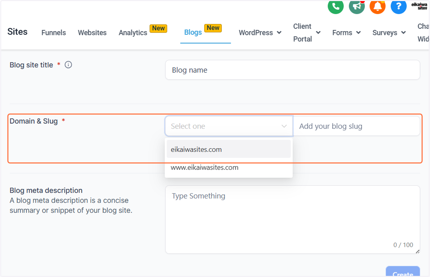Choose www.eikaiwasites.com from the domain list
The width and height of the screenshot is (430, 277).
click(229, 167)
